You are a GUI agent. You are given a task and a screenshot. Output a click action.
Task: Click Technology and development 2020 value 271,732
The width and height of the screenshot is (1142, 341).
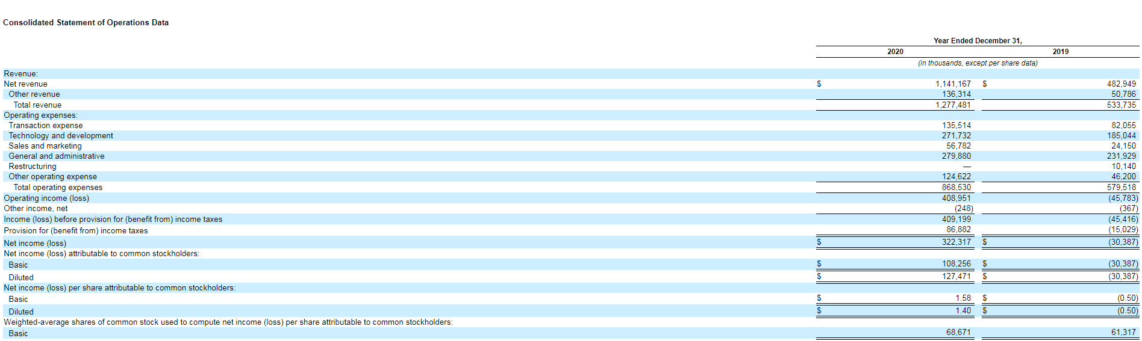pyautogui.click(x=956, y=136)
